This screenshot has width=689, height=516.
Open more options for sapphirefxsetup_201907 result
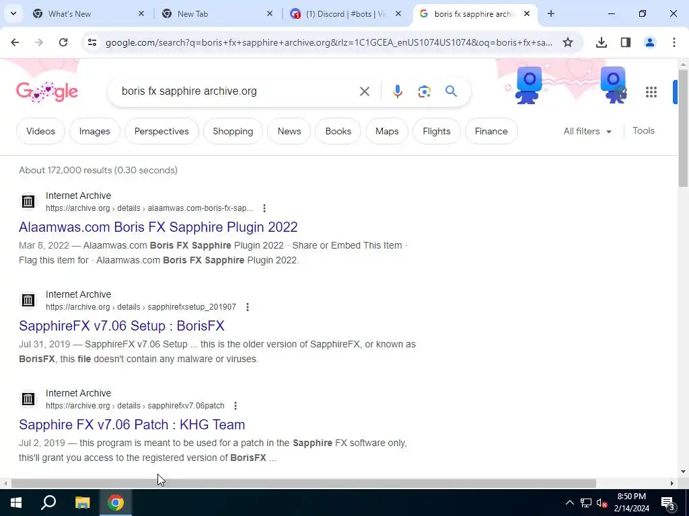click(248, 307)
